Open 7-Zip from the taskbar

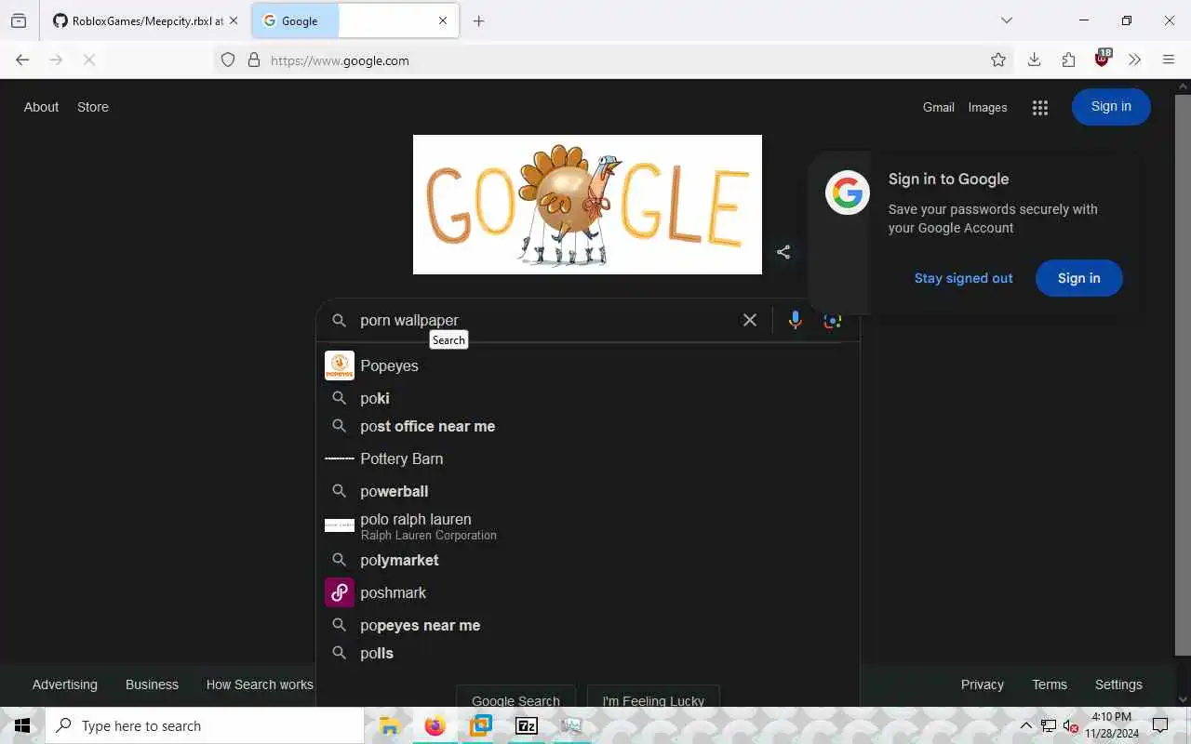(x=527, y=726)
